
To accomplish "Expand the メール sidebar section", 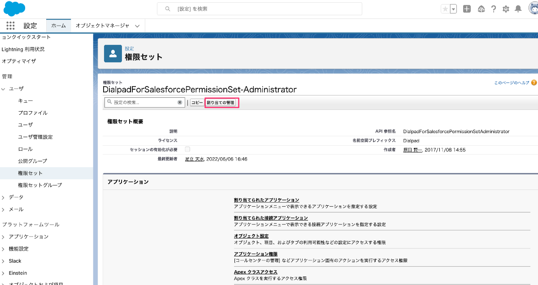I will coord(4,209).
